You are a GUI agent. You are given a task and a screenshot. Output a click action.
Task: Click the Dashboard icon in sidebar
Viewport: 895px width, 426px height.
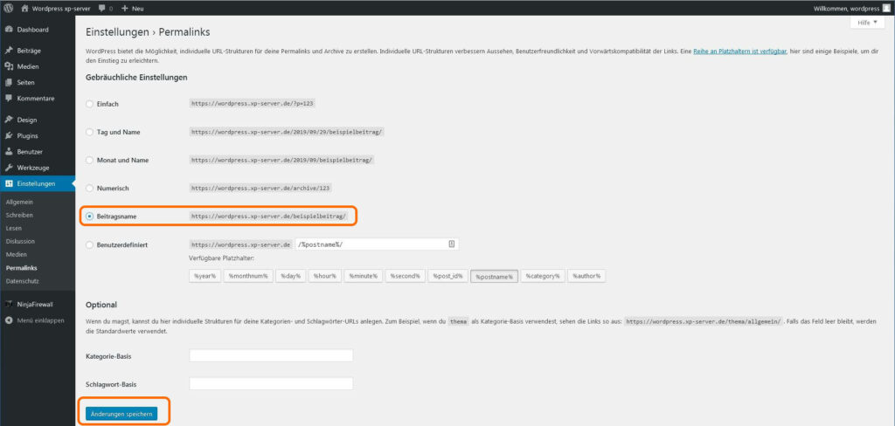9,30
